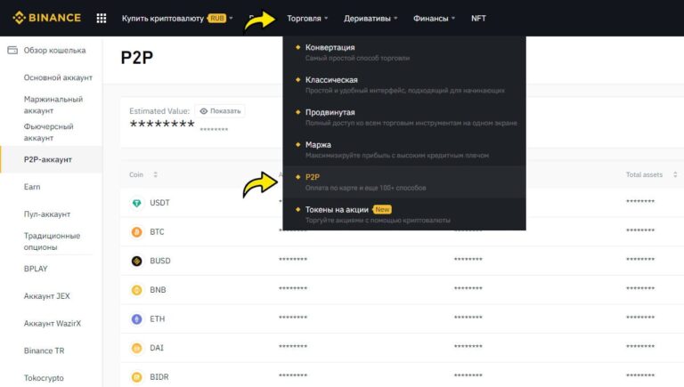Select Токены на акции option
The height and width of the screenshot is (387, 684).
404,214
